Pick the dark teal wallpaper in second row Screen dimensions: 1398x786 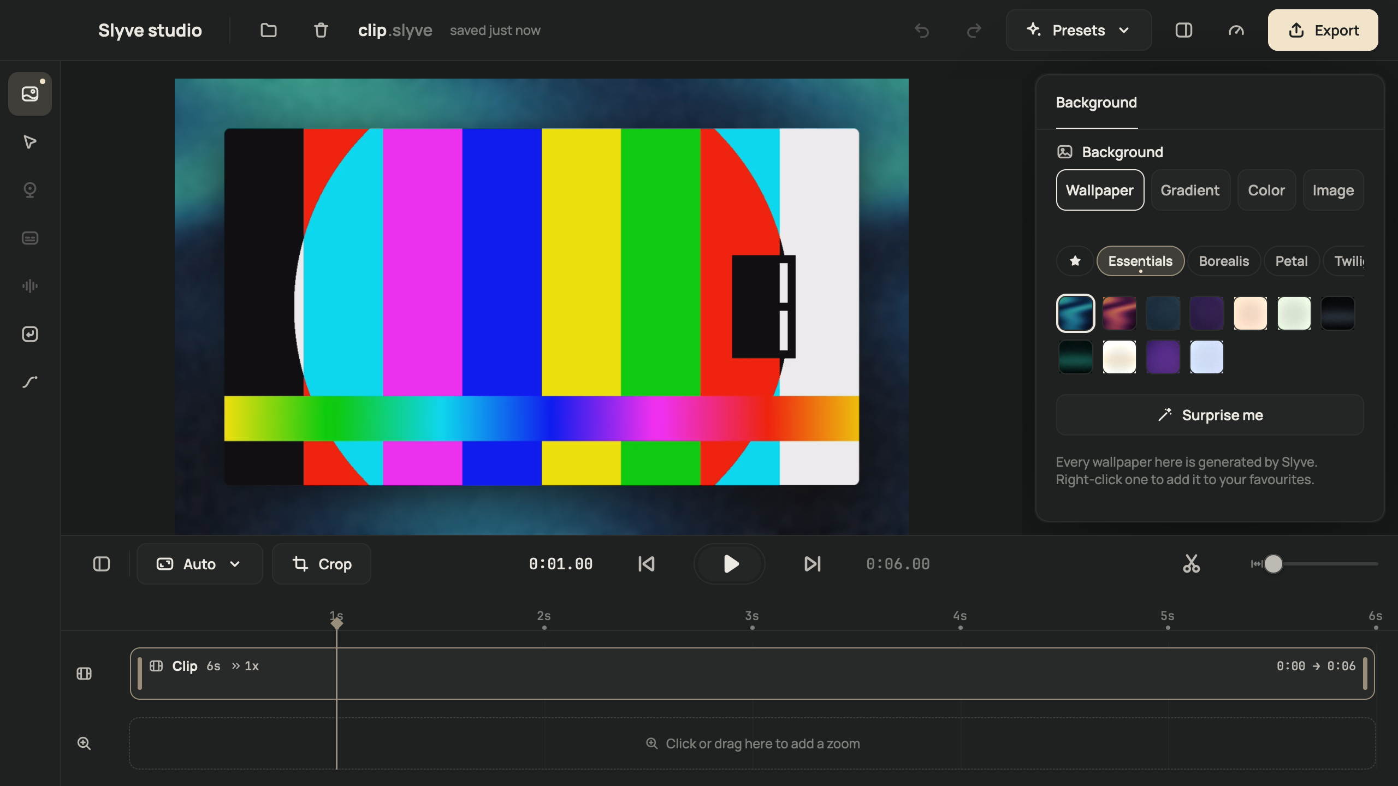[1075, 357]
